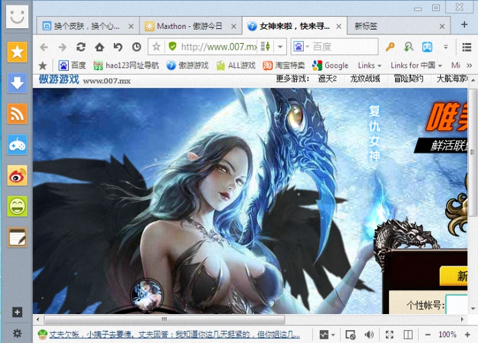This screenshot has width=478, height=343.
Task: Toggle split screen view icon
Action: tap(408, 335)
